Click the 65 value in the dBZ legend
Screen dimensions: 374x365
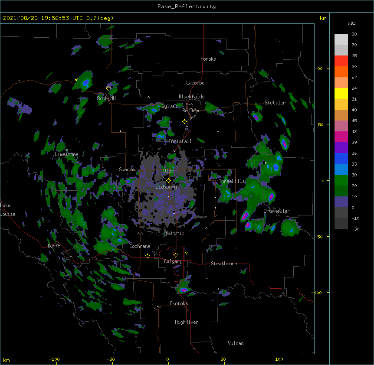tap(354, 56)
